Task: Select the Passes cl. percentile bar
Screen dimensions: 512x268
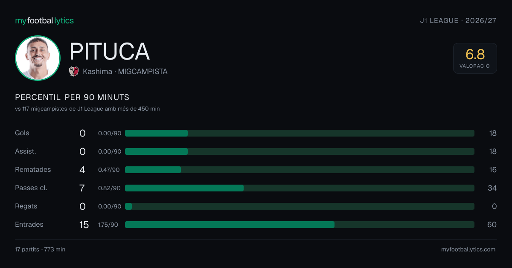Action: pos(300,188)
